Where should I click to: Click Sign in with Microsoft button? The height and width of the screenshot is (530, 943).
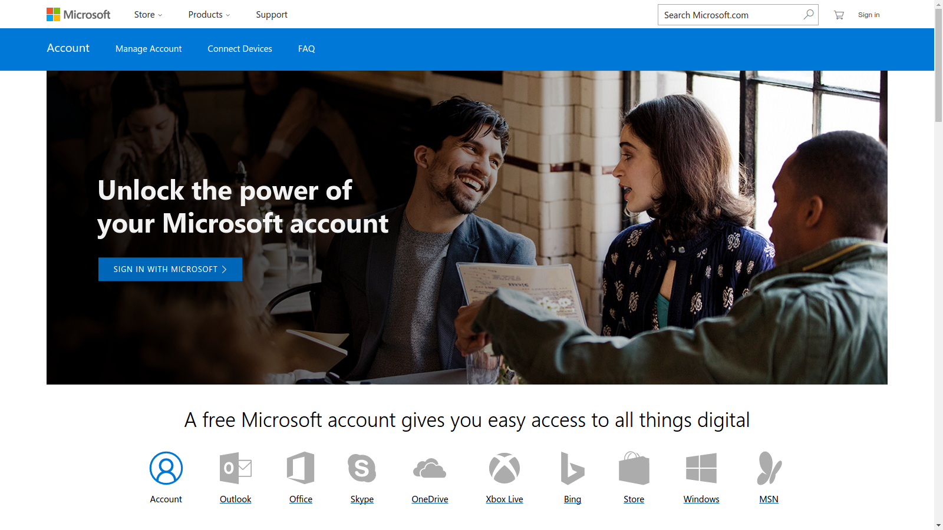point(170,269)
